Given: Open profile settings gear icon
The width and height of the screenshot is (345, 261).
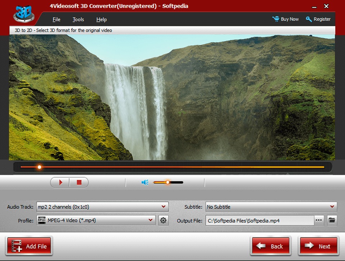Looking at the screenshot, I should pos(163,220).
